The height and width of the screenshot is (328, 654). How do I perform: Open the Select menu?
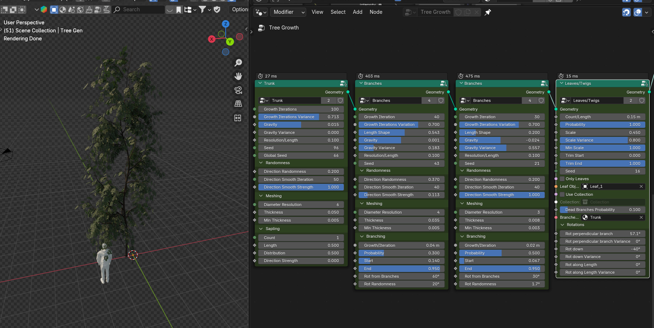(x=338, y=12)
